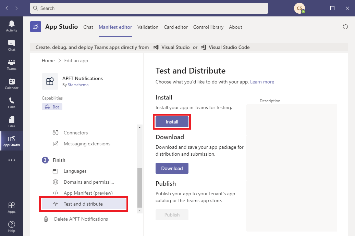Viewport: 355px width, 236px height.
Task: Click the Bot capability badge
Action: point(52,107)
